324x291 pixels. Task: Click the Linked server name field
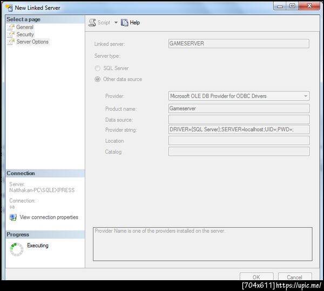[239, 44]
